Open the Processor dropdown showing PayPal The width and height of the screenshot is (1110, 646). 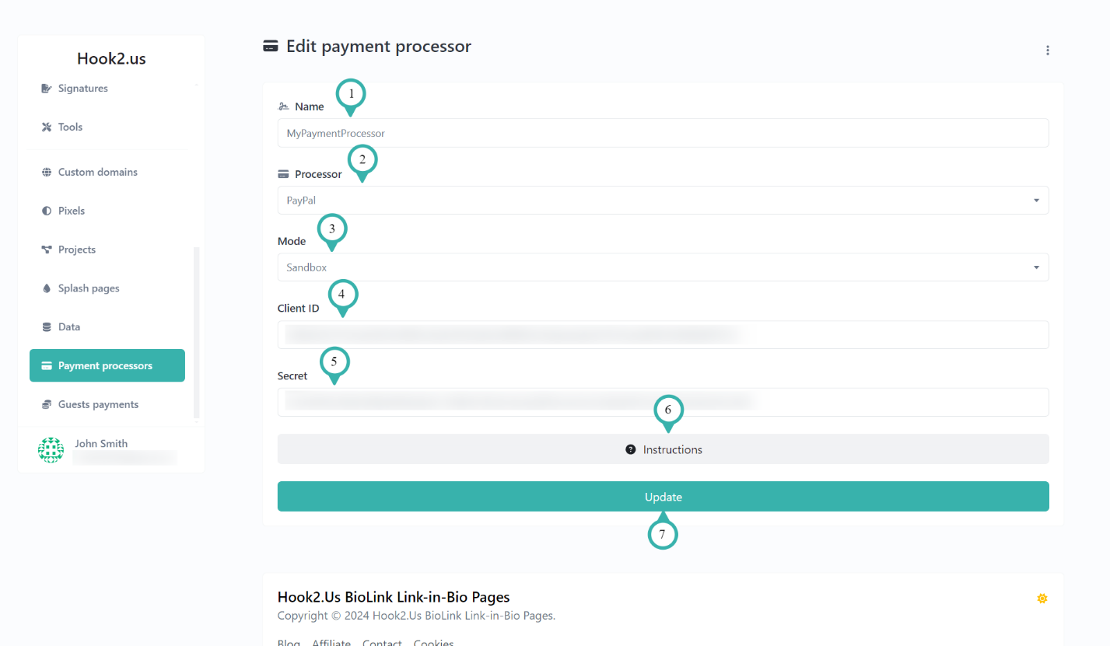click(663, 200)
